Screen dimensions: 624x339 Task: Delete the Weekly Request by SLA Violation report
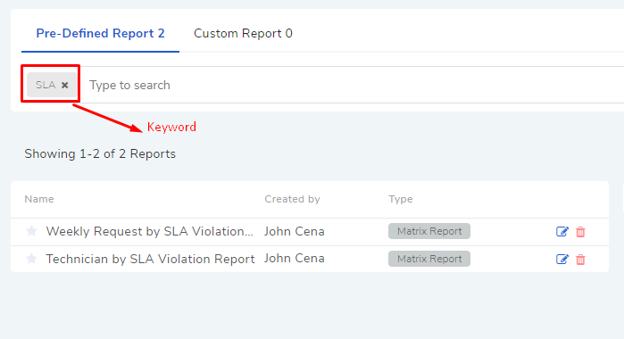(x=580, y=232)
